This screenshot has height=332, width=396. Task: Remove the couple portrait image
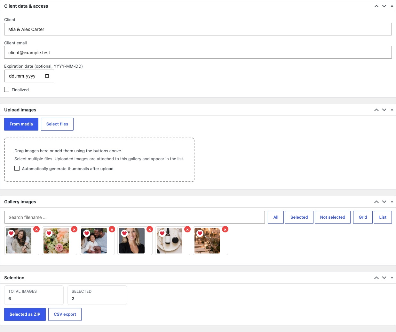[36, 230]
